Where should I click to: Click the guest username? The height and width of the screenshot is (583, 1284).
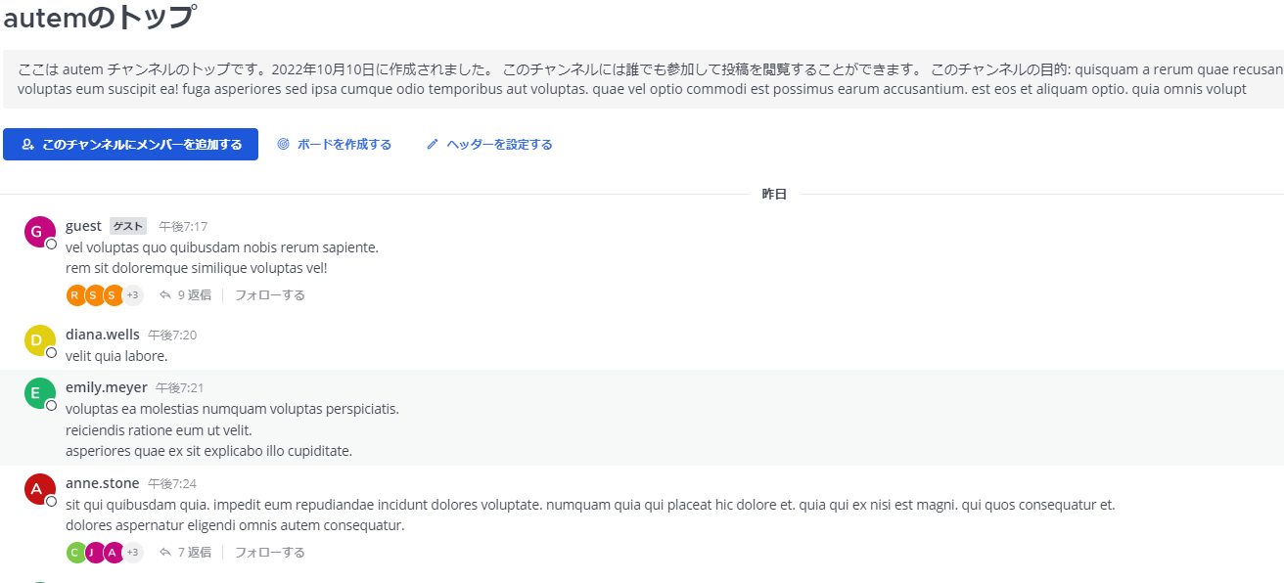coord(83,226)
